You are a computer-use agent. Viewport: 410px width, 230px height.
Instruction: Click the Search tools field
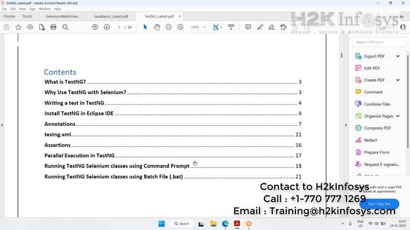379,42
